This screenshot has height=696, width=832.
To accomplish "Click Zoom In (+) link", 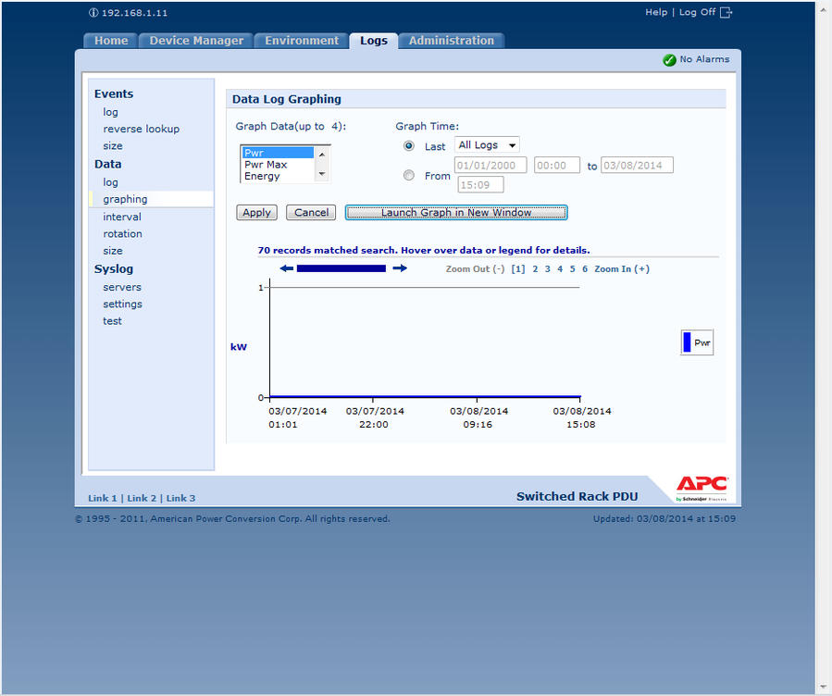I will click(622, 269).
